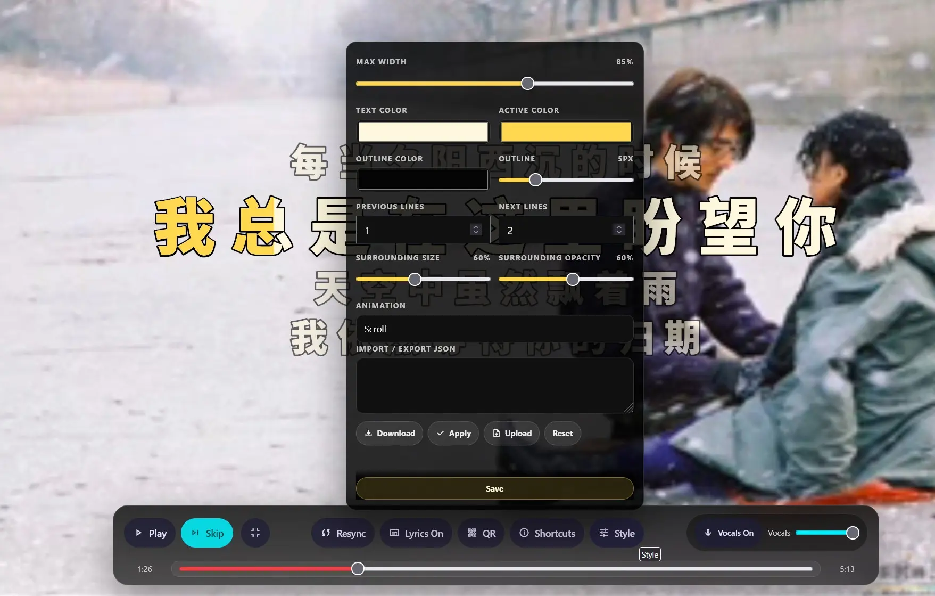Click the Next Lines stepper arrows
This screenshot has width=935, height=596.
coord(619,230)
